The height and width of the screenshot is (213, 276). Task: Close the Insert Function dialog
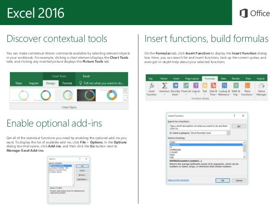click(243, 116)
